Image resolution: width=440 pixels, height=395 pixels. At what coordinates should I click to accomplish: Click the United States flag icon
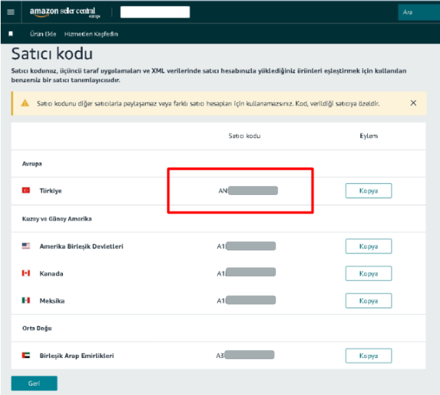tap(26, 246)
